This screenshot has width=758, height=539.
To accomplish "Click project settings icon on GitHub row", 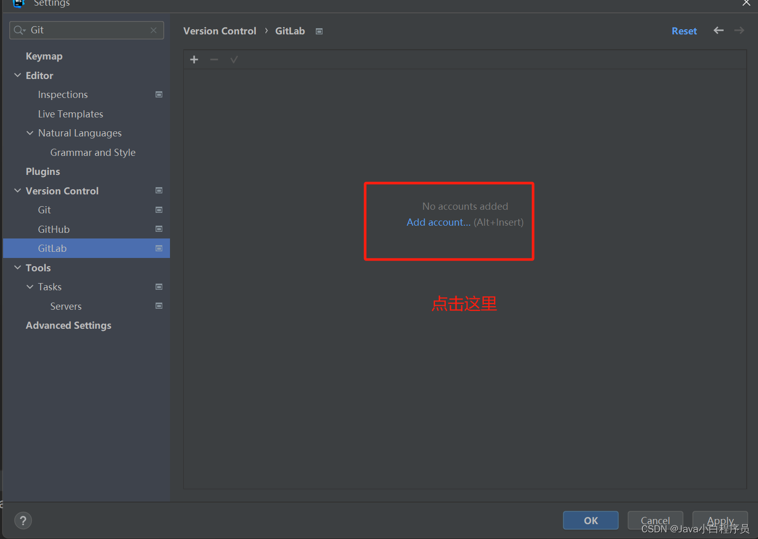I will click(x=159, y=229).
